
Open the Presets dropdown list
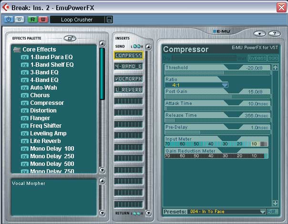point(262,211)
